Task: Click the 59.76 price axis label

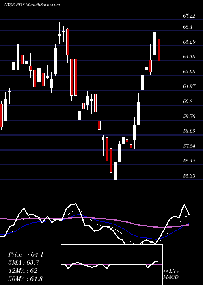Action: pos(189,116)
